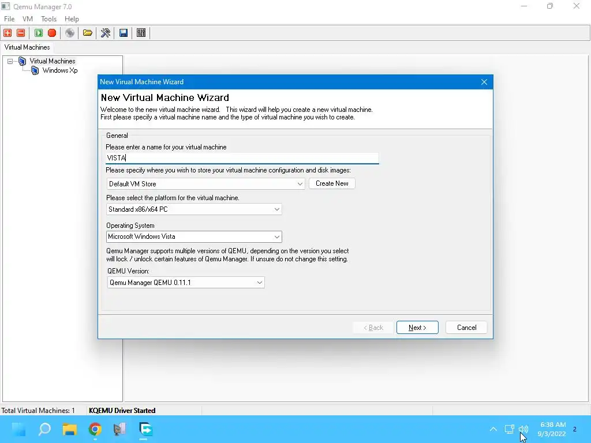Viewport: 591px width, 443px height.
Task: Click the yellow open folder toolbar icon
Action: (88, 33)
